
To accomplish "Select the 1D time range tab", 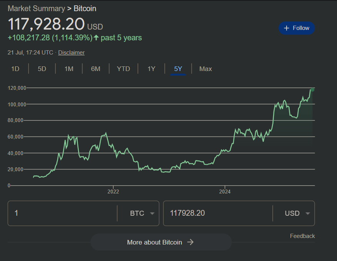I will click(x=15, y=69).
